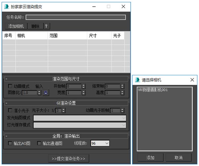Viewport: 199px width, 166px height.
Task: Click the 范围 column header
Action: 67,35
